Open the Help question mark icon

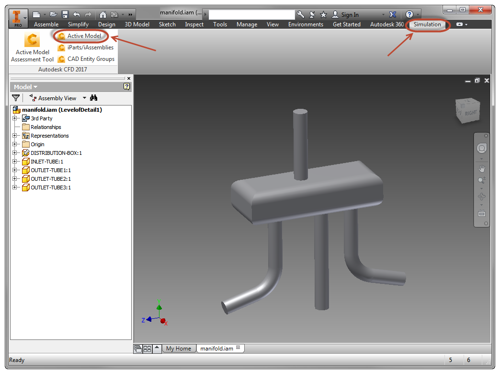click(409, 14)
